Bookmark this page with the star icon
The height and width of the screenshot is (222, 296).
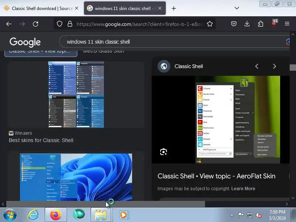pos(209,24)
